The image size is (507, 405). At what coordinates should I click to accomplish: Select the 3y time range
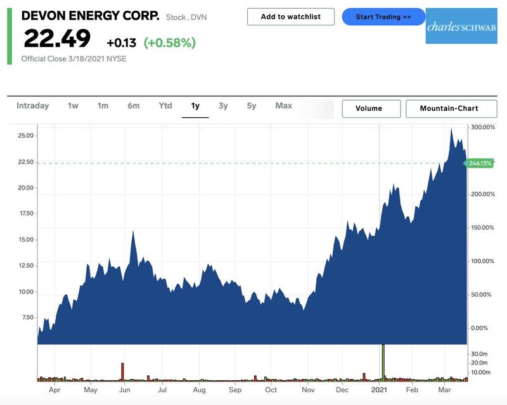(223, 106)
